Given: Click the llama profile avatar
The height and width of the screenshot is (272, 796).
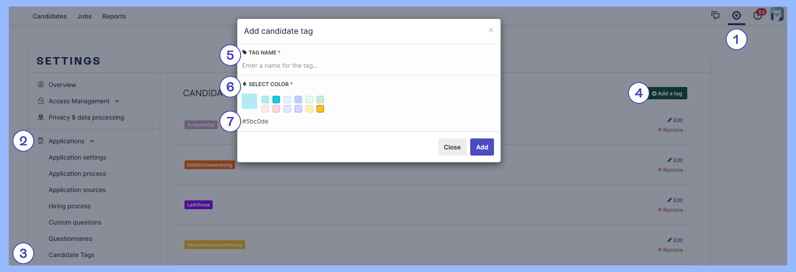Looking at the screenshot, I should pyautogui.click(x=777, y=15).
